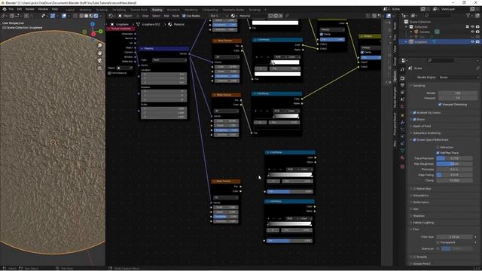This screenshot has height=271, width=482.
Task: Click the Texture Coordinate node header
Action: (120, 29)
